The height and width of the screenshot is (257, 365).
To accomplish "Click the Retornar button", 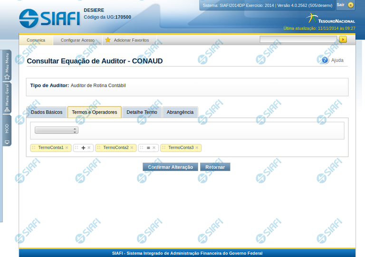I will (x=215, y=167).
